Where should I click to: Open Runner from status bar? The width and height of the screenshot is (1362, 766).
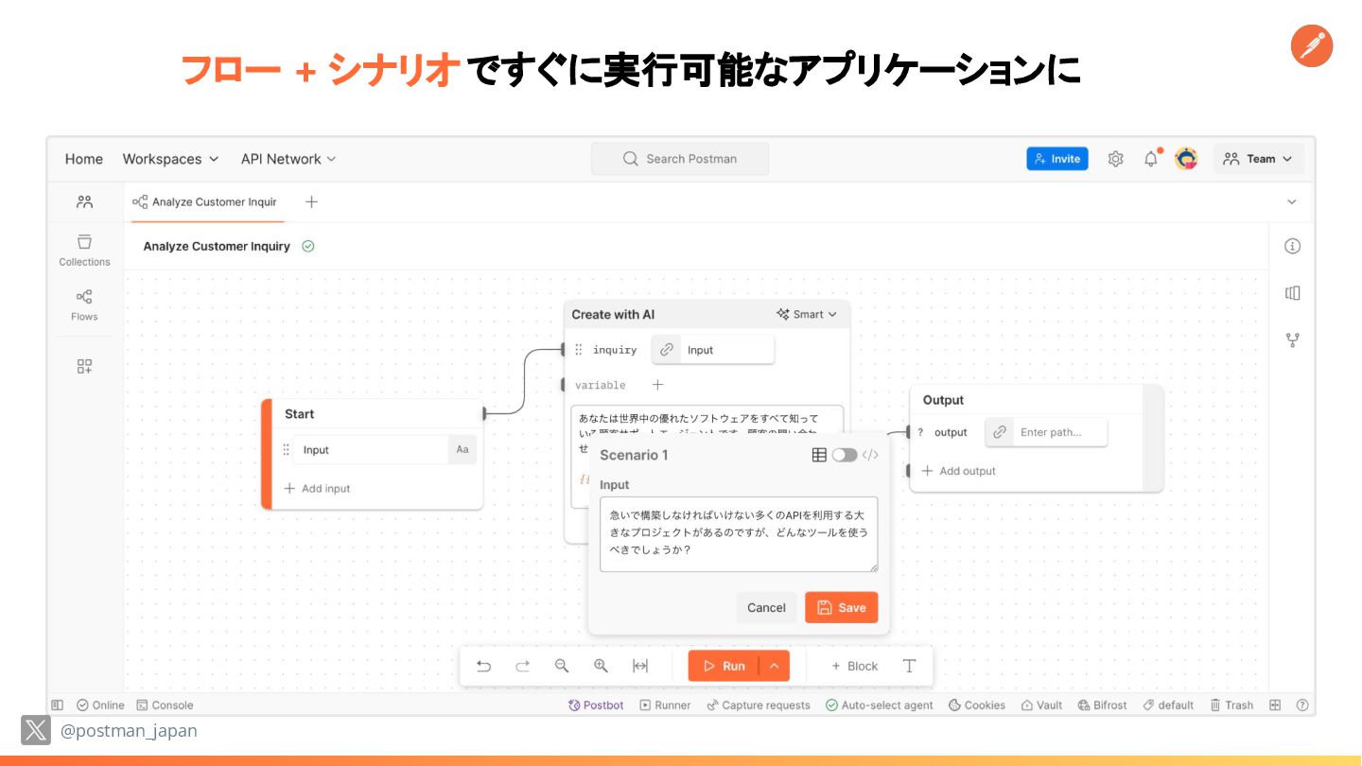[665, 705]
